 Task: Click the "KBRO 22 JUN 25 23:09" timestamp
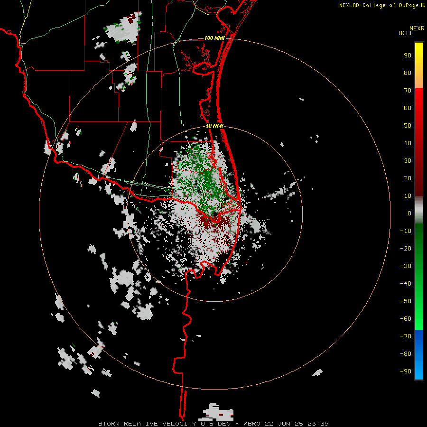pos(286,424)
